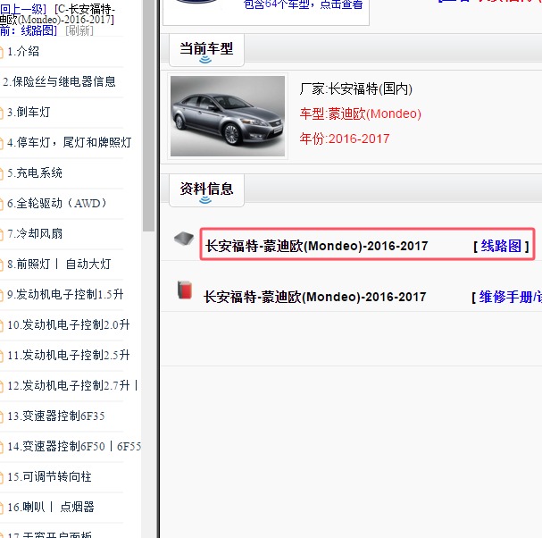Open 14.变速器控制6F50｜6F55 entry
This screenshot has width=542, height=538.
(74, 446)
